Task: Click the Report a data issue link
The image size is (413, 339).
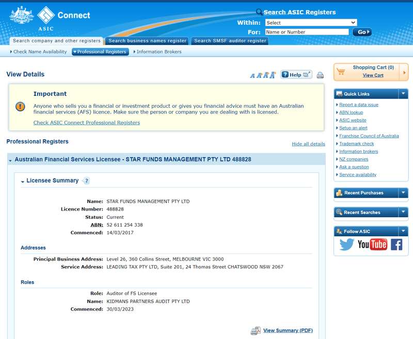Action: pos(359,105)
